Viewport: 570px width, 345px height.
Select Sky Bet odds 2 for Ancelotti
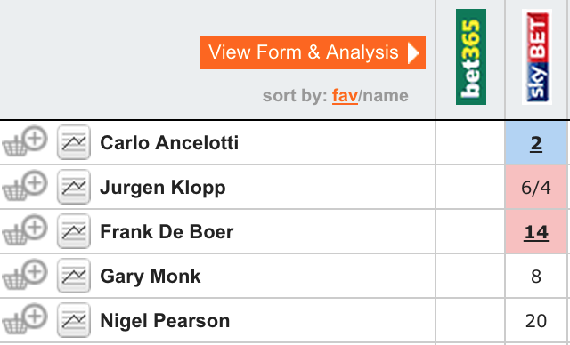(536, 143)
